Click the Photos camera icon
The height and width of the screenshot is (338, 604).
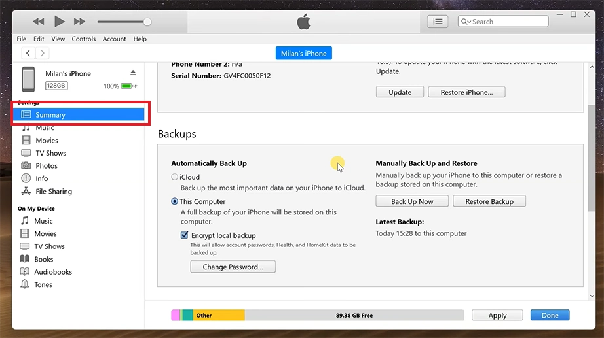pos(26,165)
